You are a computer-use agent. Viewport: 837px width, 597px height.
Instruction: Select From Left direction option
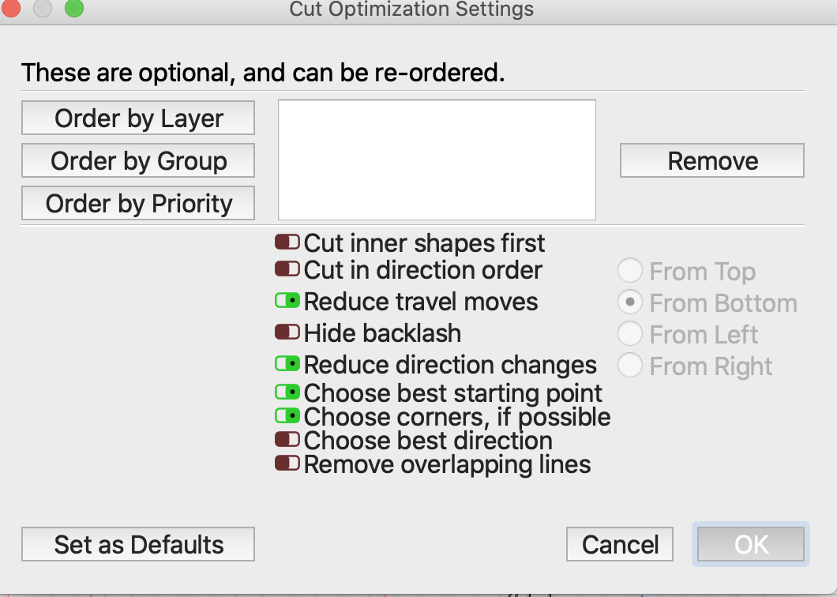630,334
